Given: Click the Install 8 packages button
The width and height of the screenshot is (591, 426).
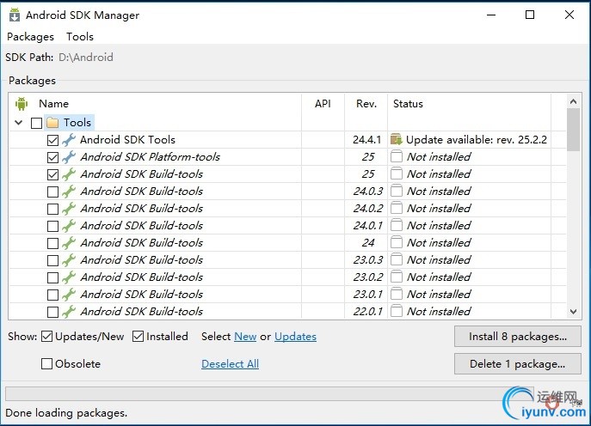Looking at the screenshot, I should click(x=518, y=337).
